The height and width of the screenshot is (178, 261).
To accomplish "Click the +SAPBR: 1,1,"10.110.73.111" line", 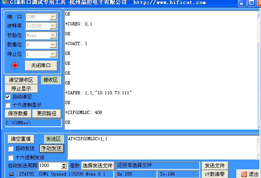I will point(98,93).
